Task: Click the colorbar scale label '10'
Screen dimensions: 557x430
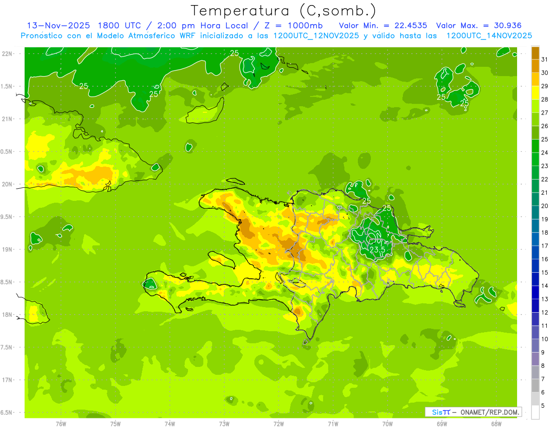Action: [545, 339]
